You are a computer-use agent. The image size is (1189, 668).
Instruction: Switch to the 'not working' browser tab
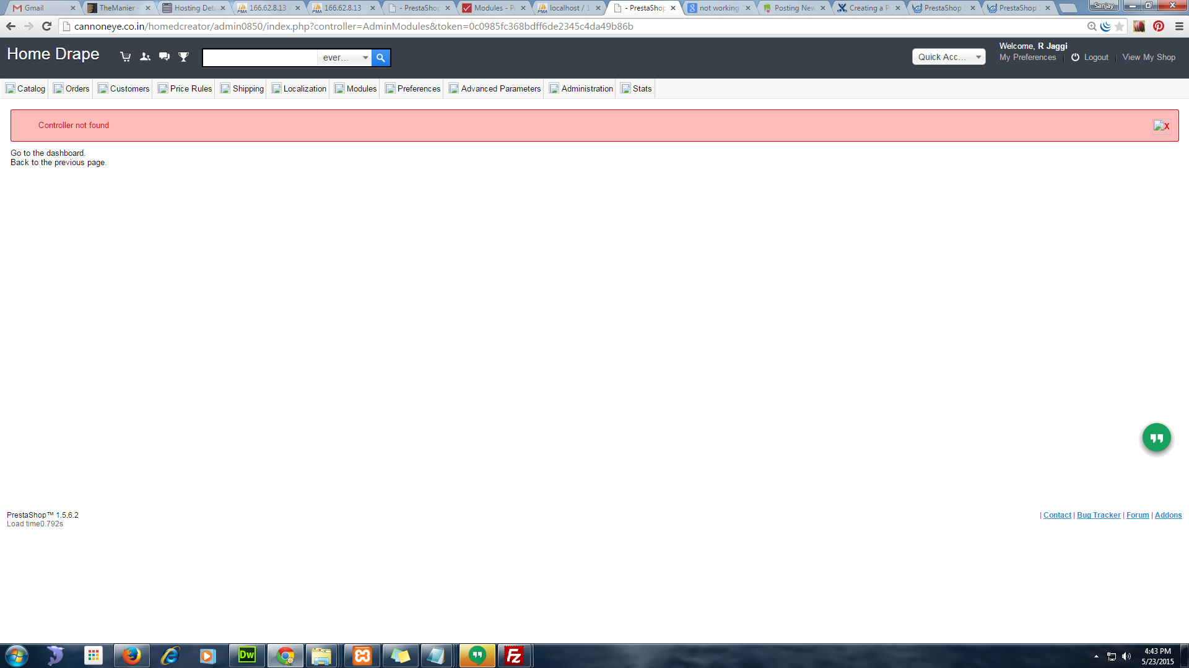coord(718,8)
